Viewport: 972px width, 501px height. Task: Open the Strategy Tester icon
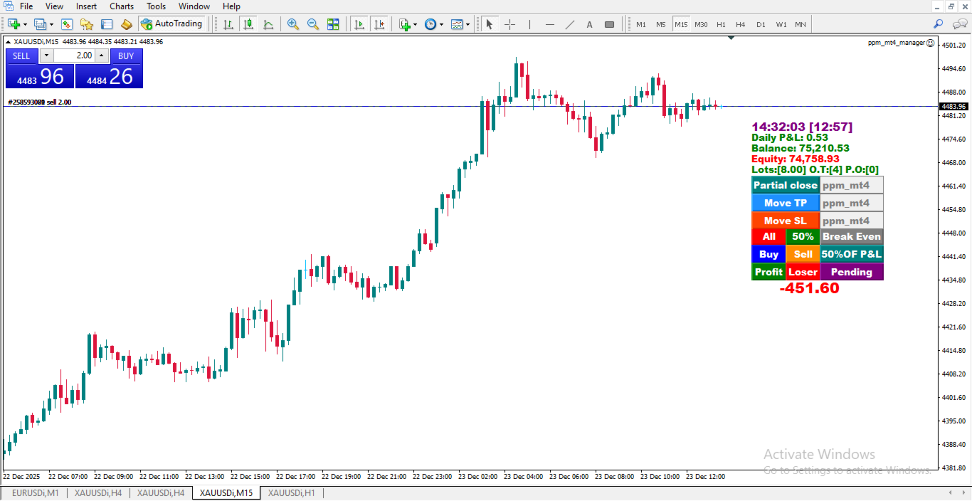pyautogui.click(x=126, y=24)
